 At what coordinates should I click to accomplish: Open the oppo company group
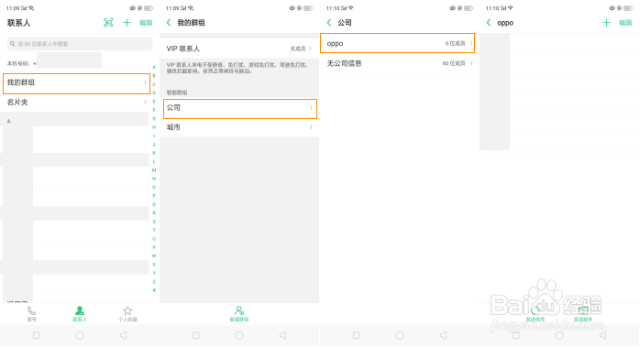pyautogui.click(x=398, y=43)
